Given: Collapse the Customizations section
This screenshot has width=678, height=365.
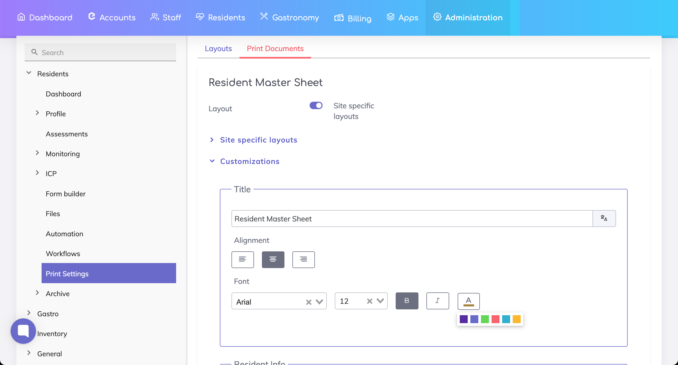Looking at the screenshot, I should pos(249,161).
